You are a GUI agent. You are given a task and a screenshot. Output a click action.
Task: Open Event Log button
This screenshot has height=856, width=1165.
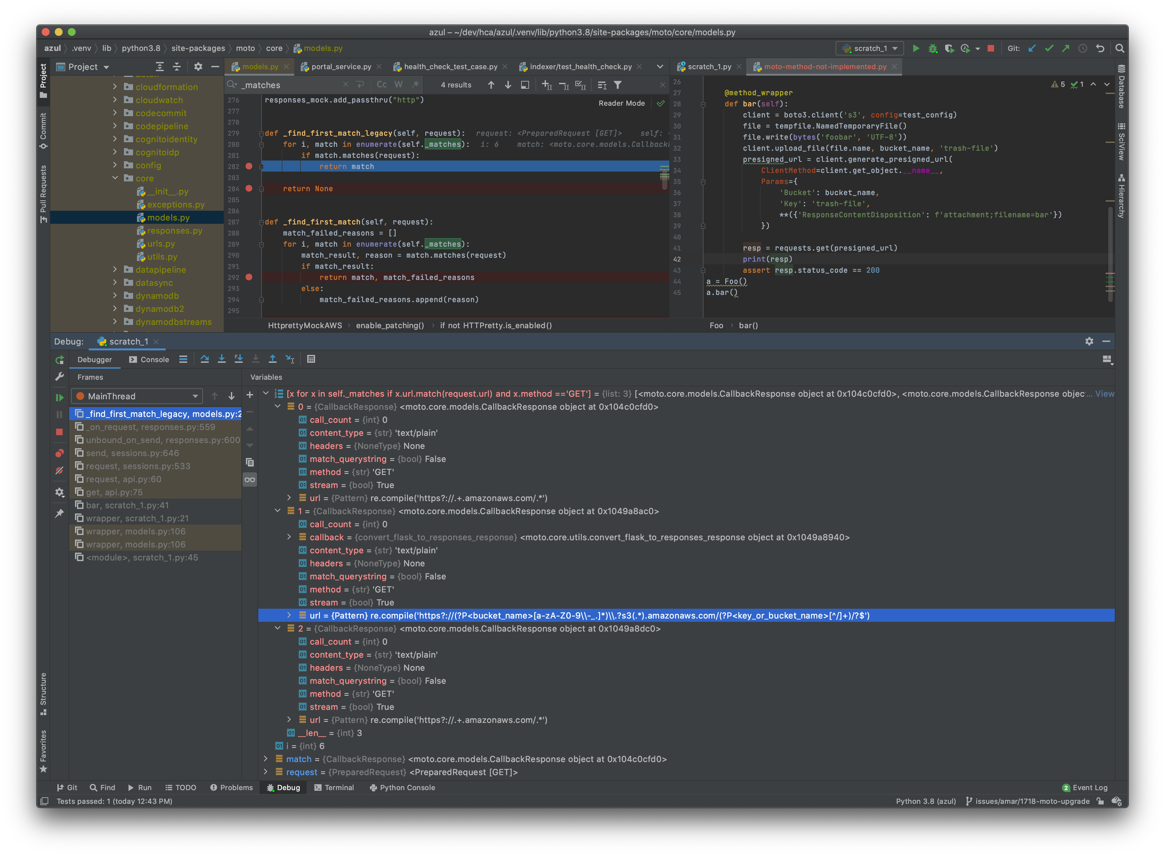[1085, 787]
